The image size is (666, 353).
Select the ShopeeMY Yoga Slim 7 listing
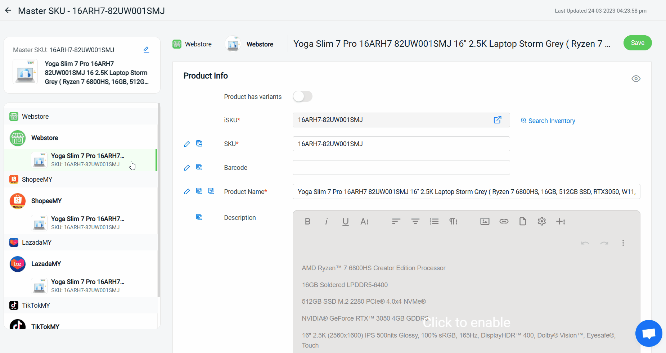[87, 223]
